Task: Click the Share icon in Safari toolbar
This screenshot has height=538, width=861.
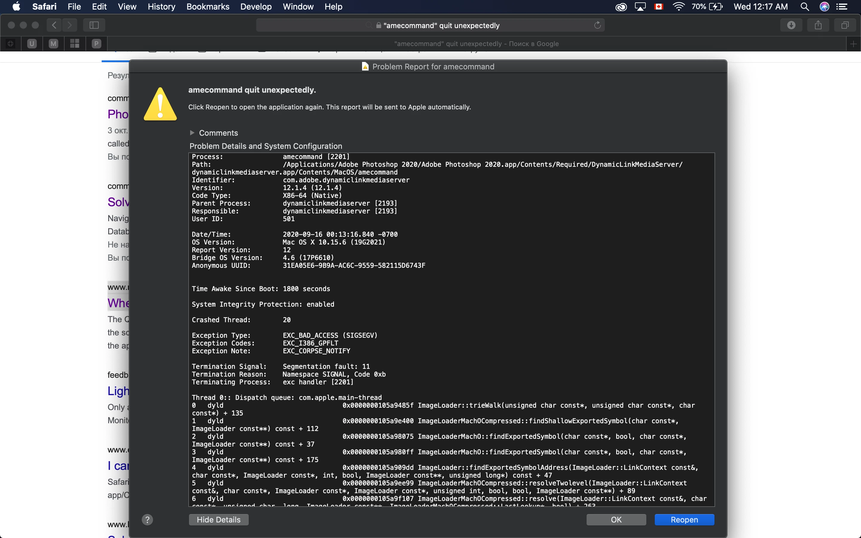Action: [x=818, y=25]
